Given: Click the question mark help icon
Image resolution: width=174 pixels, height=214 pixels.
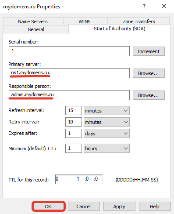Looking at the screenshot, I should (x=144, y=6).
